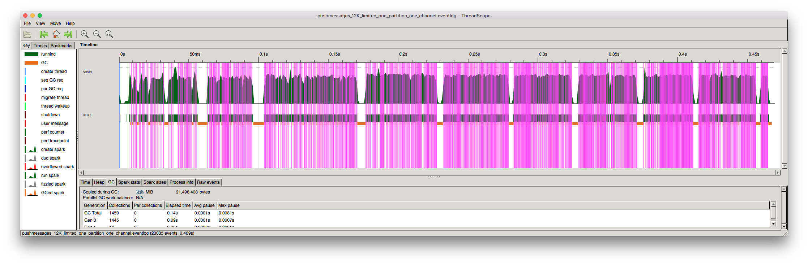Select the thread wakeup key entry
The image size is (808, 265).
click(55, 106)
